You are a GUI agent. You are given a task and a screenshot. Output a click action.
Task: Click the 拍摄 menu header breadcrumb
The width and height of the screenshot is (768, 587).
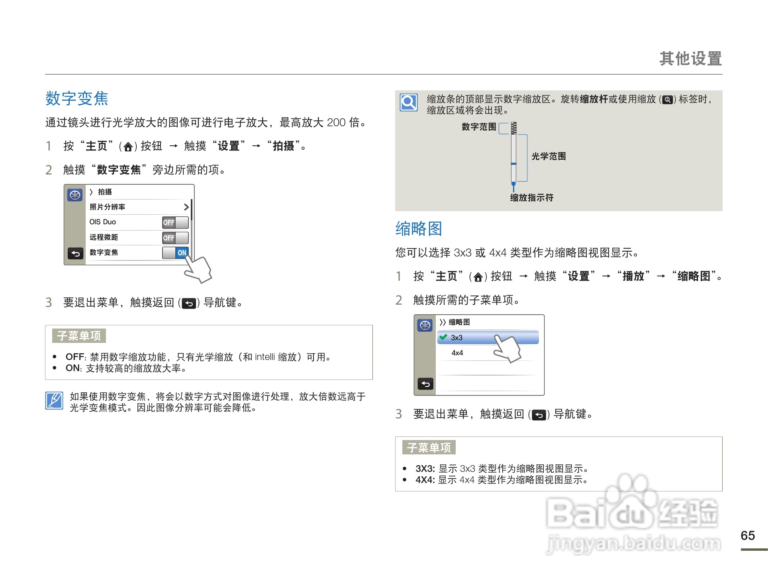pos(101,192)
